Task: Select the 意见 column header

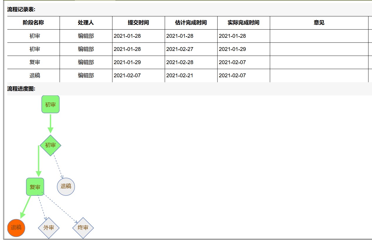Action: [319, 23]
